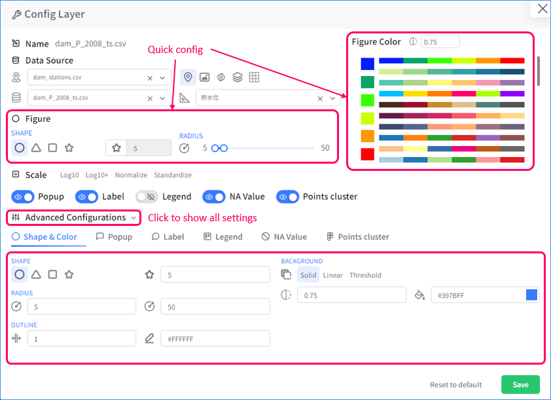Viewport: 551px width, 400px height.
Task: Open the dam_P_2008_ts.csv dropdown
Action: click(x=162, y=98)
